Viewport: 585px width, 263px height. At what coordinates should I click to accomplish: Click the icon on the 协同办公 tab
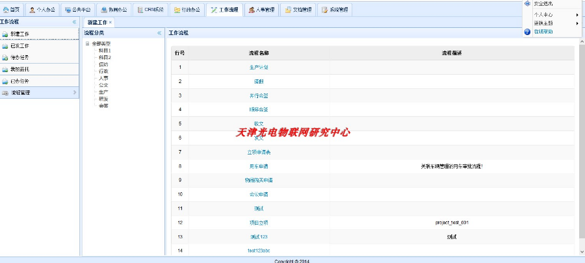[x=104, y=10]
